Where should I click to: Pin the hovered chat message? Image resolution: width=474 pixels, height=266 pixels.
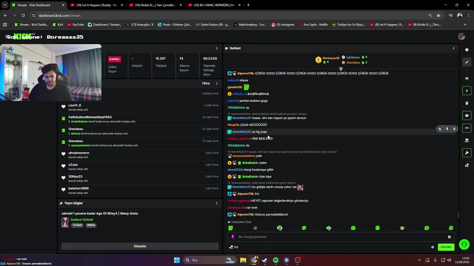point(447,129)
